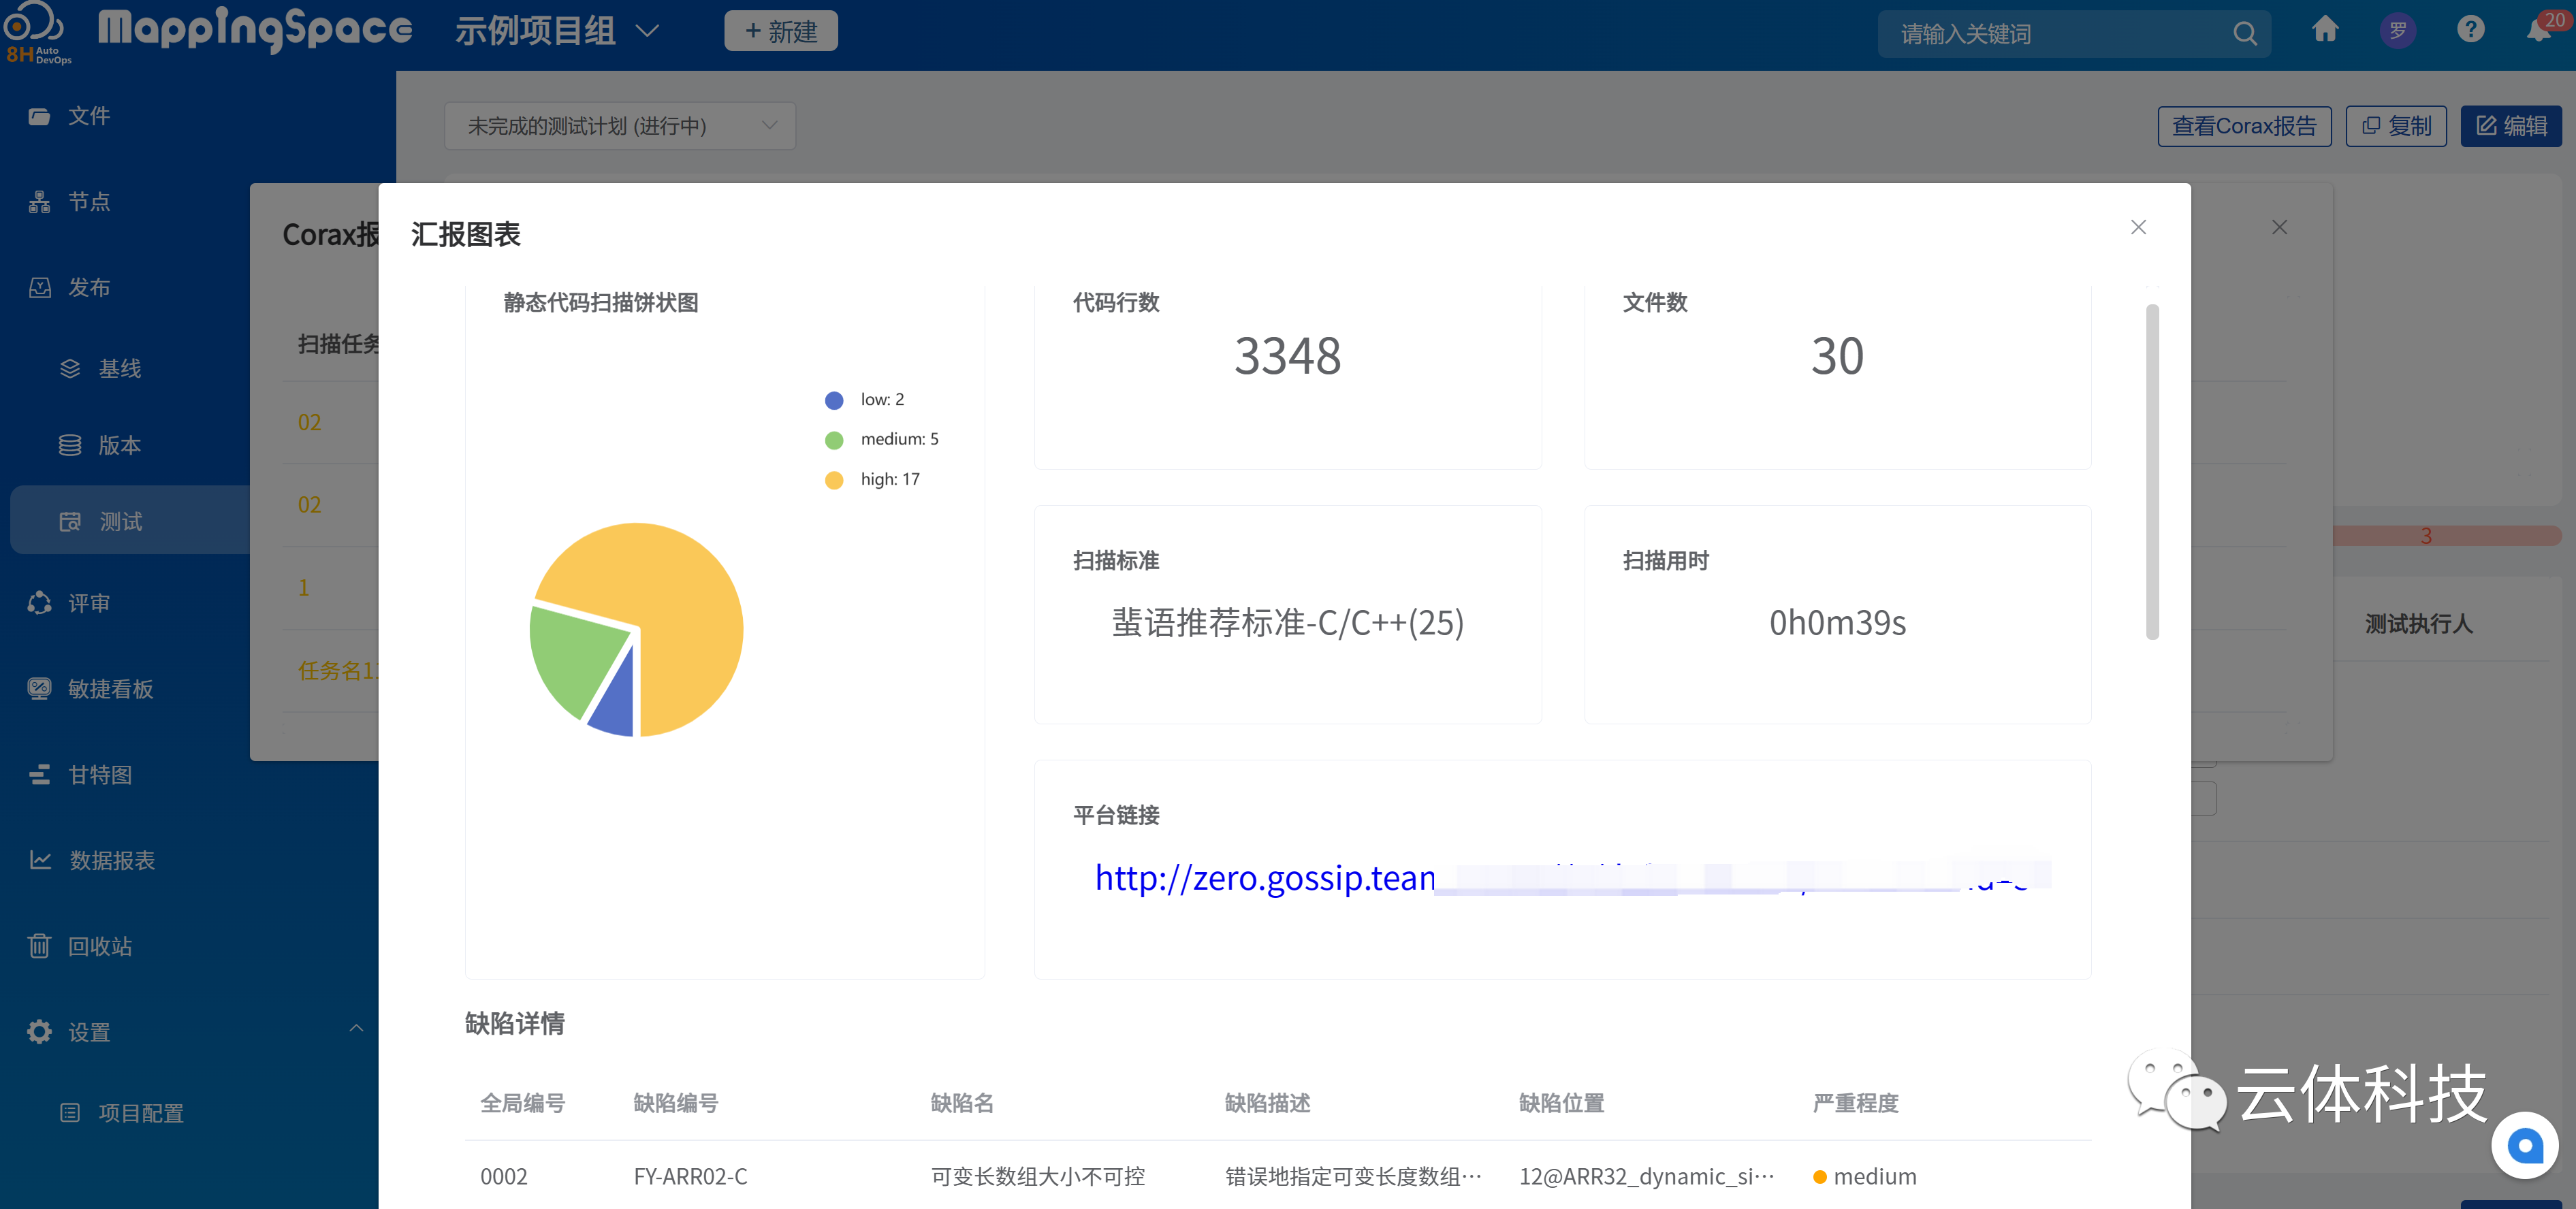Screen dimensions: 2576x1209
Task: Open 敏捷看板 in the sidebar
Action: (110, 689)
